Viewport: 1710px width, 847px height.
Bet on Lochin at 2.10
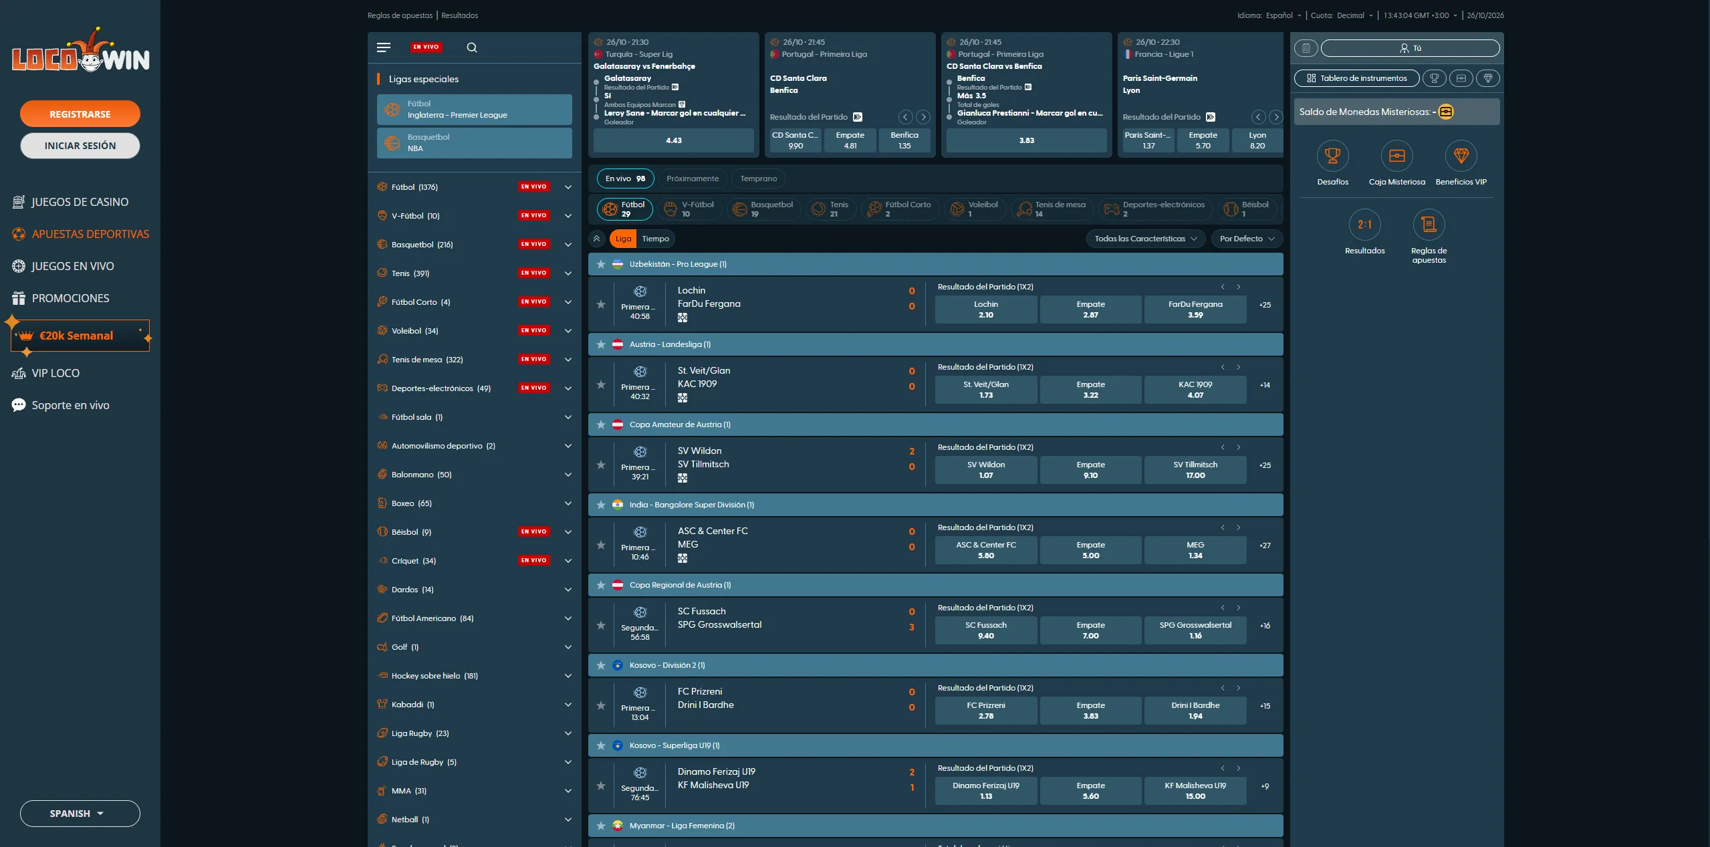click(986, 310)
